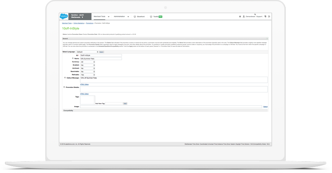The width and height of the screenshot is (332, 173).
Task: Click Apply next to Select Language
Action: [101, 52]
